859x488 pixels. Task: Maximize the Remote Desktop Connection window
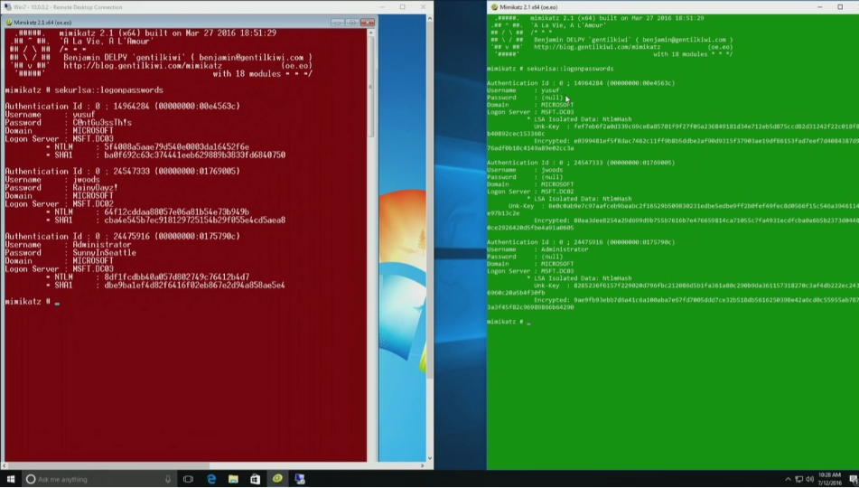pos(403,7)
